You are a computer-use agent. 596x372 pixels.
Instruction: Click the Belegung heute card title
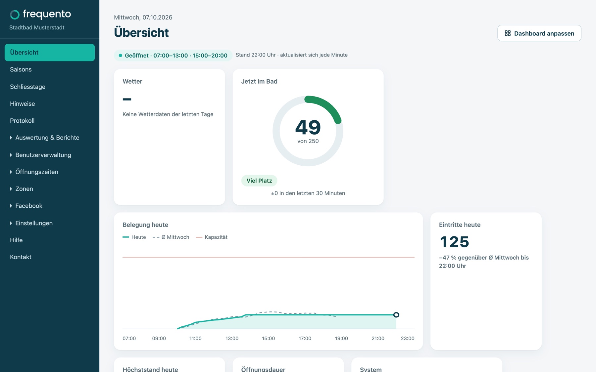click(x=145, y=225)
